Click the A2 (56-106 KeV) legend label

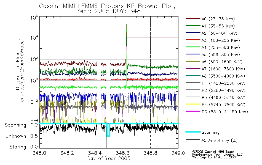220,33
